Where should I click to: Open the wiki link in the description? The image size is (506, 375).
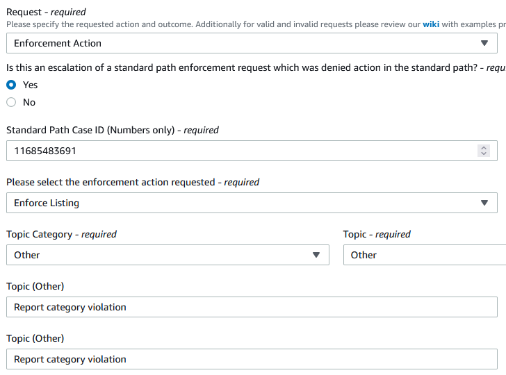[431, 24]
